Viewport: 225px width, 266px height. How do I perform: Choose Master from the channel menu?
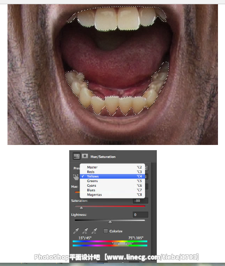click(x=112, y=167)
